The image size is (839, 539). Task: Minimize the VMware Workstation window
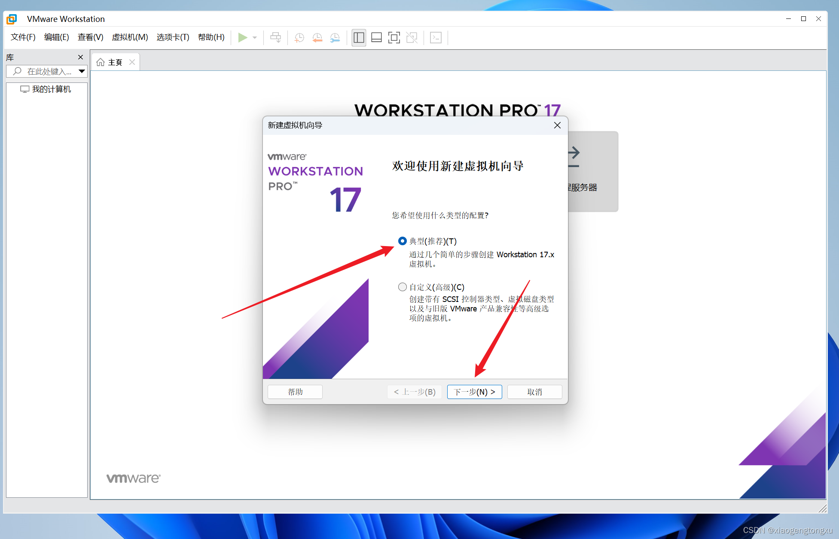[x=788, y=18]
